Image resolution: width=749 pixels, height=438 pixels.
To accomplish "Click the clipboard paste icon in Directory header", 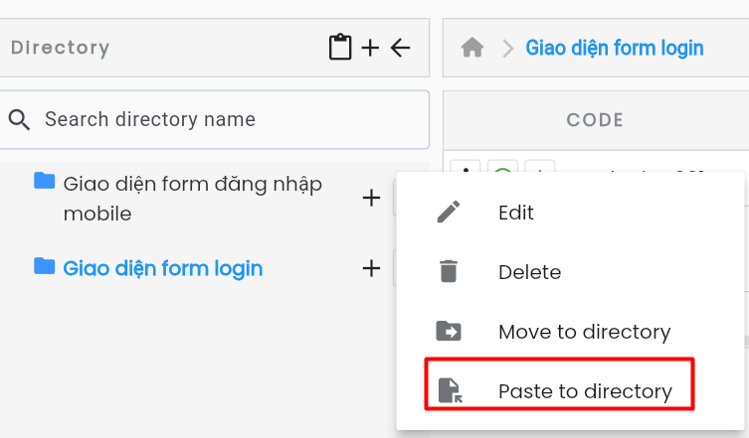I will (340, 47).
